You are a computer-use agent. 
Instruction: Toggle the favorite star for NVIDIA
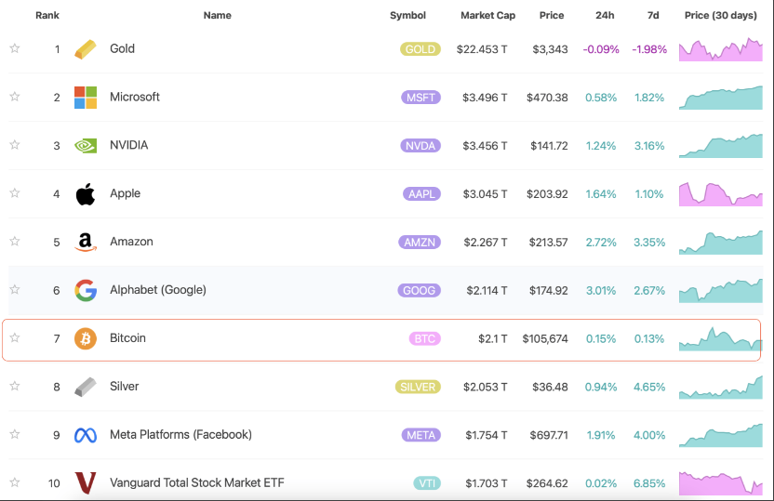15,144
